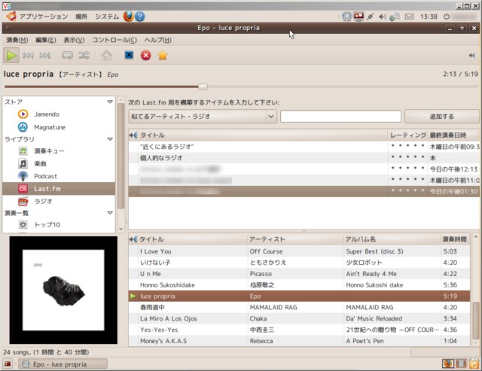The height and width of the screenshot is (371, 482).
Task: Launch Firefox from top panel
Action: click(129, 17)
